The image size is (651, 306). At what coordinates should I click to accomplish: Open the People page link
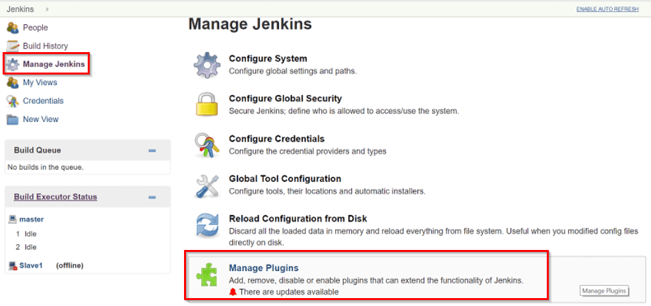click(36, 28)
